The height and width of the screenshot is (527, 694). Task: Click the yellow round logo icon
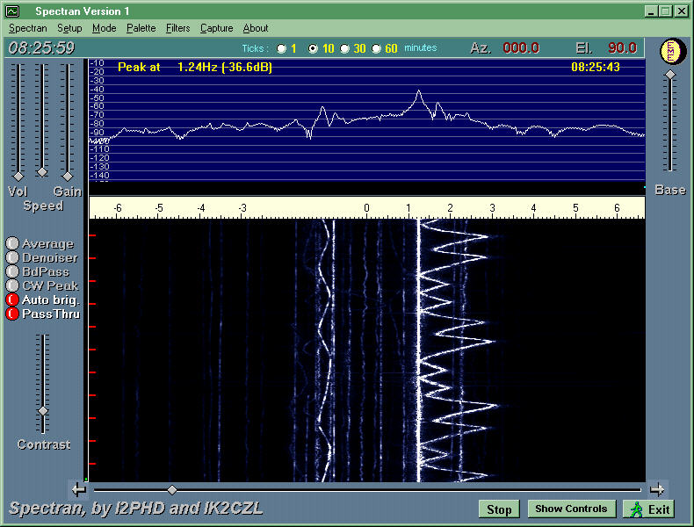[x=670, y=51]
